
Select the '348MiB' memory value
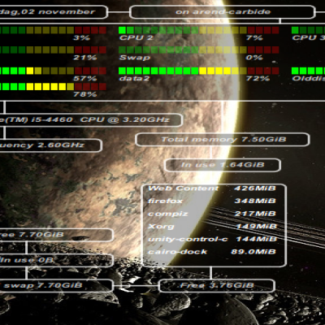[x=255, y=201]
